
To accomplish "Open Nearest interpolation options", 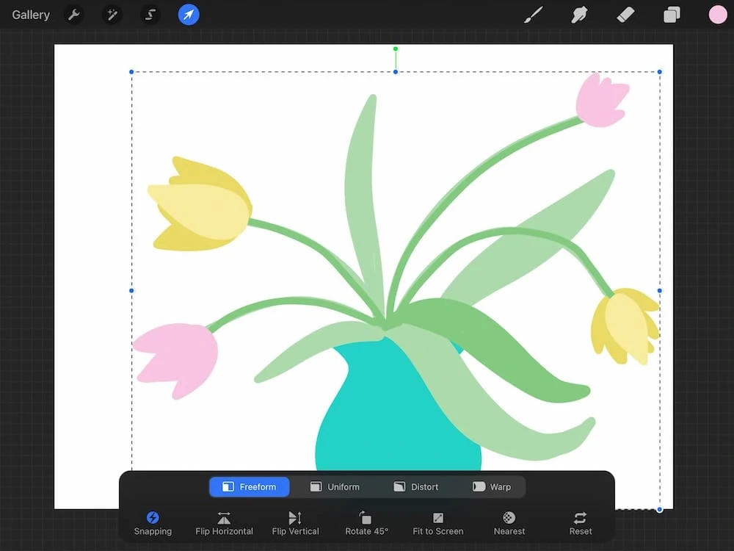I will point(509,523).
